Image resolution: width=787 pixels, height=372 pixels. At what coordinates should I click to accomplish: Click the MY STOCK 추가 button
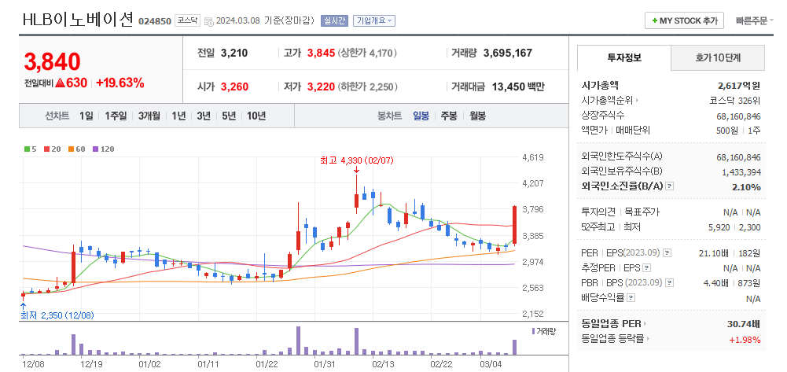point(684,20)
